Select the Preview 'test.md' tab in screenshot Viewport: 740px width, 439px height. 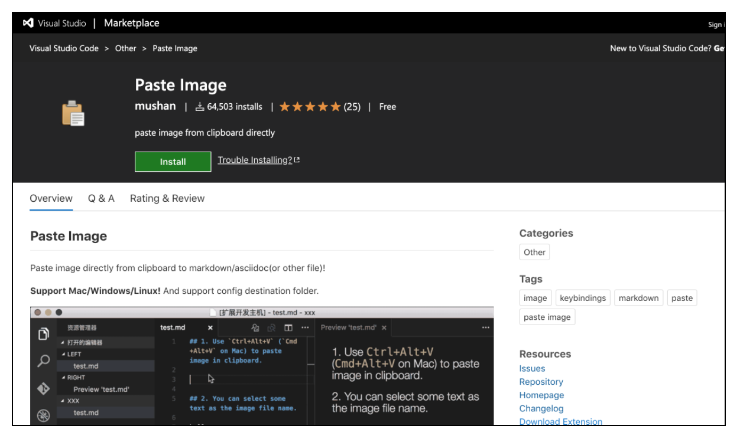click(x=349, y=327)
